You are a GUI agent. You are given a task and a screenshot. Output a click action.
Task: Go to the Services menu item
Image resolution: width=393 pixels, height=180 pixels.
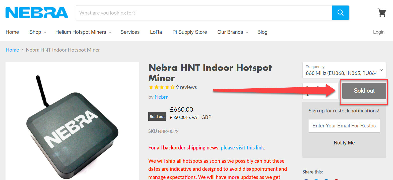click(x=130, y=32)
